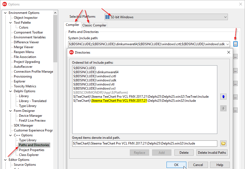This screenshot has height=169, width=245.
Task: Select $(BDSINCLUDE)\windows\sdk list entry
Action: click(x=95, y=80)
